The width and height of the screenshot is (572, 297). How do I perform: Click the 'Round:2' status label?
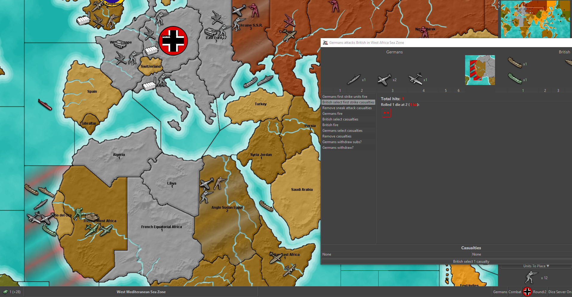point(540,292)
